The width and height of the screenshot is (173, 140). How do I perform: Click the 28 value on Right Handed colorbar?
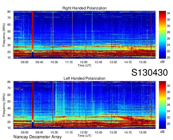[168, 32]
